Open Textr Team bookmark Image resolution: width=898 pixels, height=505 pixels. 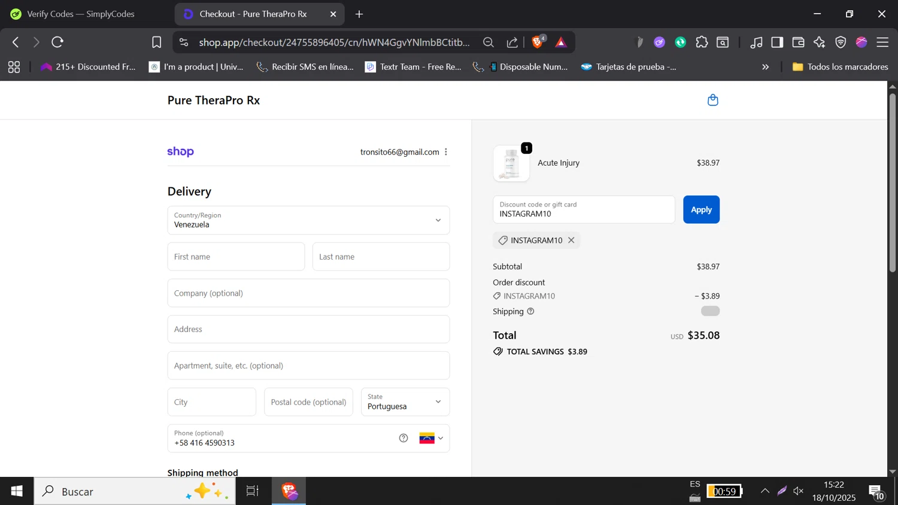(x=414, y=67)
